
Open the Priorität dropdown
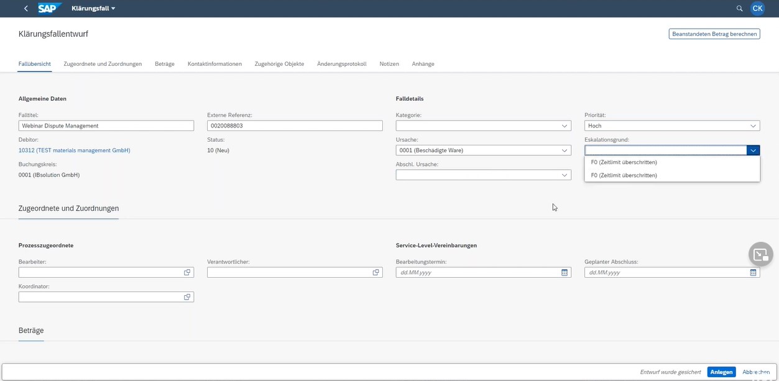(x=753, y=125)
